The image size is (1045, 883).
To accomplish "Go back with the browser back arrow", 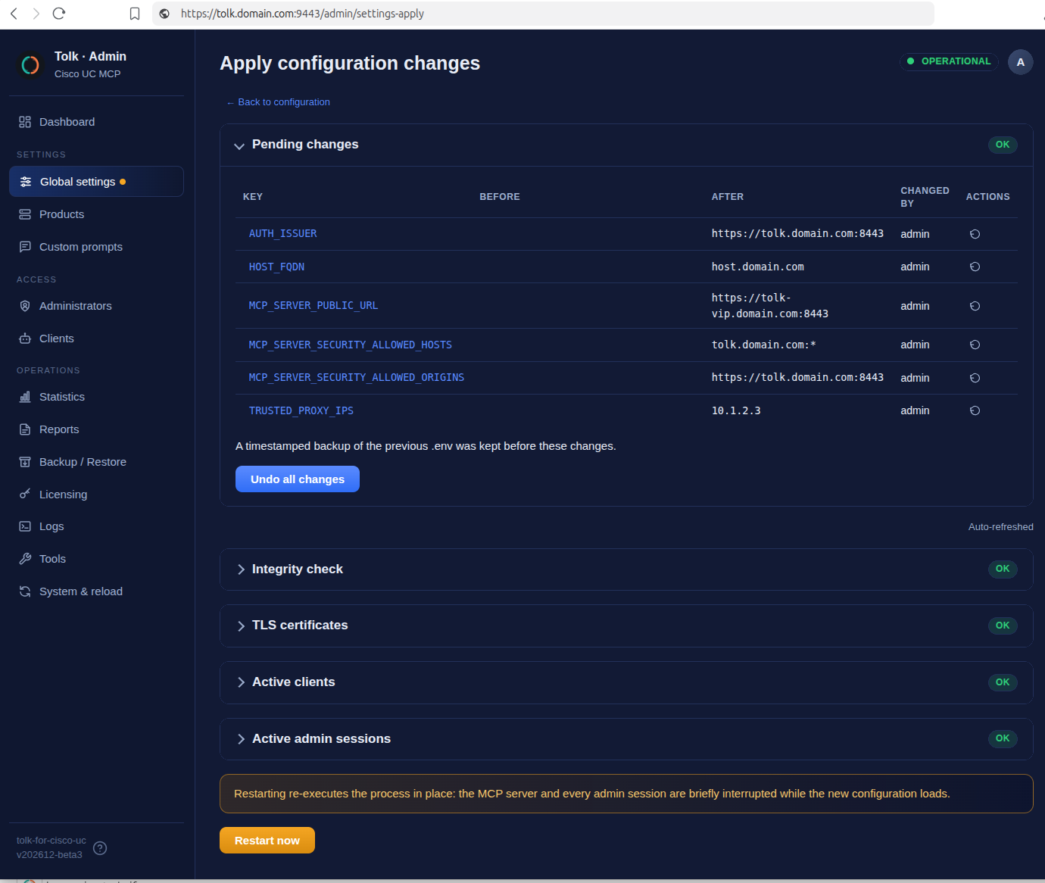I will [14, 14].
